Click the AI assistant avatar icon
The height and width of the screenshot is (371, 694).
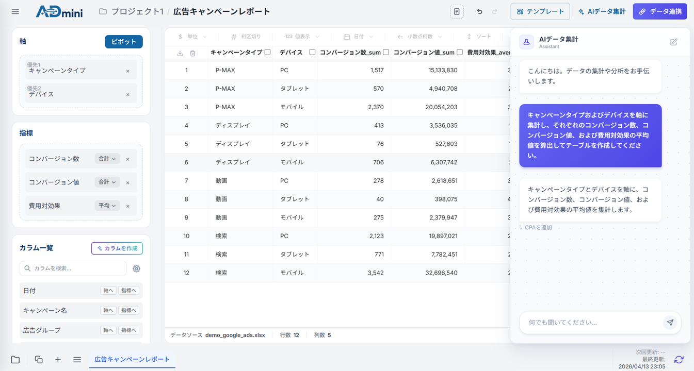click(526, 42)
